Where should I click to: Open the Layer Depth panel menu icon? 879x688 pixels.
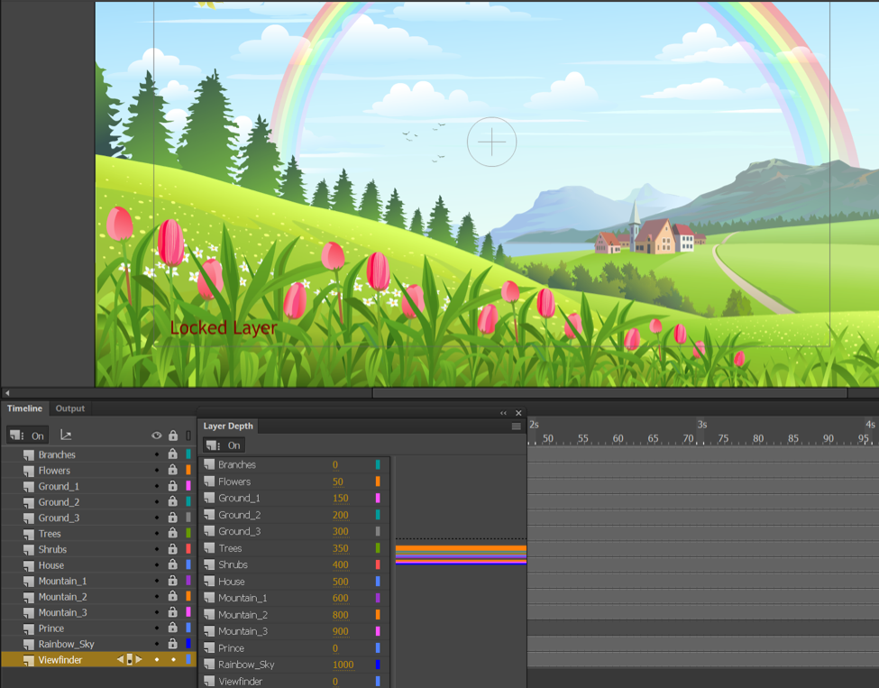(x=515, y=427)
